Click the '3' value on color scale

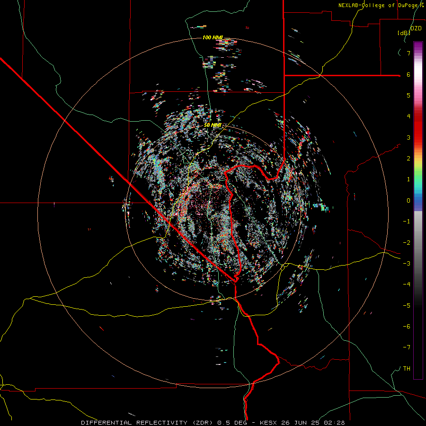tap(408, 137)
